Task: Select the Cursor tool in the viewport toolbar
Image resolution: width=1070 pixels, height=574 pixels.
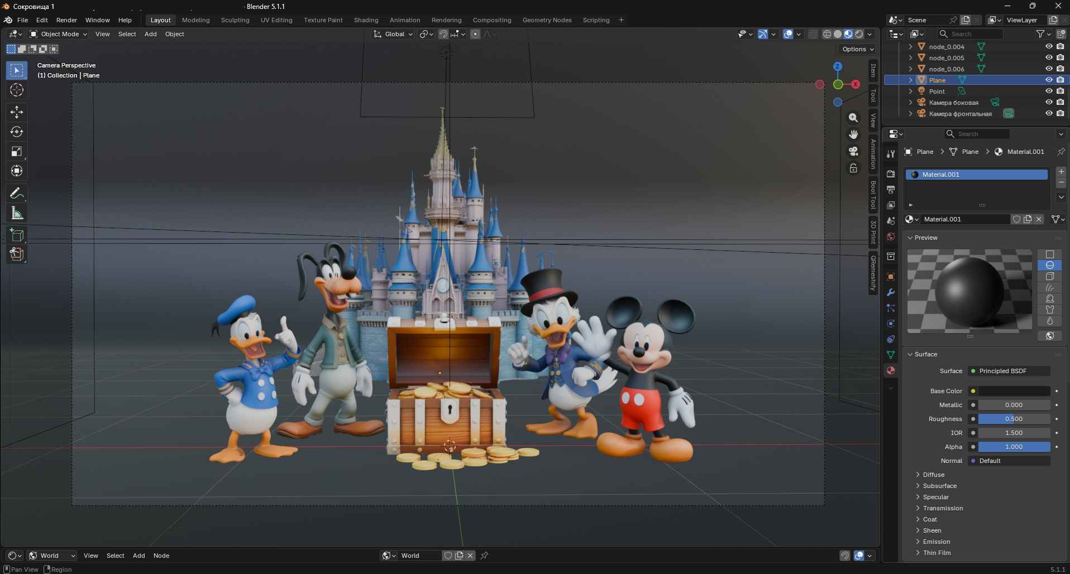Action: (17, 90)
